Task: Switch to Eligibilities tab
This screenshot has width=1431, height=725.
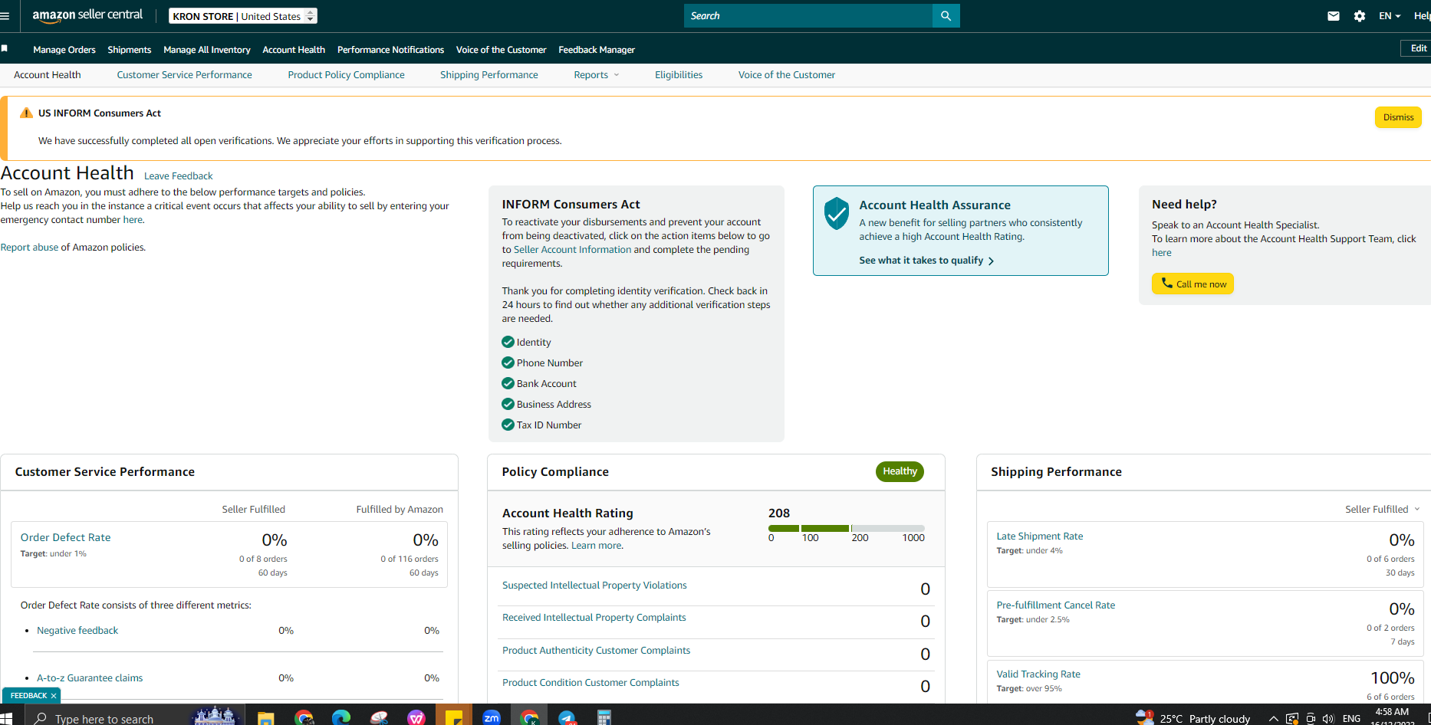Action: click(x=679, y=75)
